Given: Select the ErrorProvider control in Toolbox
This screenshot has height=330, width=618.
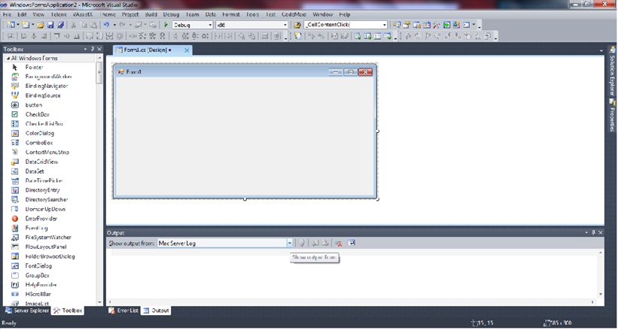Looking at the screenshot, I should click(x=51, y=219).
